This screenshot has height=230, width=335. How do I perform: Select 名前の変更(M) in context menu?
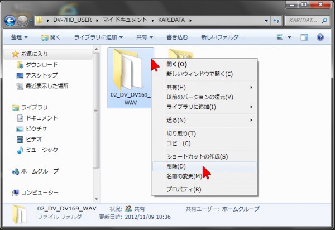(184, 176)
